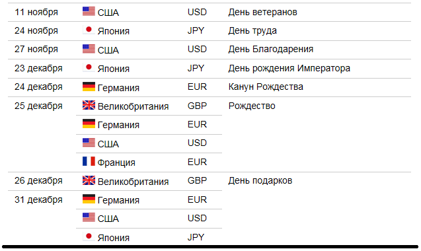Click the Germany flag in the 31 декабря row

tap(89, 199)
